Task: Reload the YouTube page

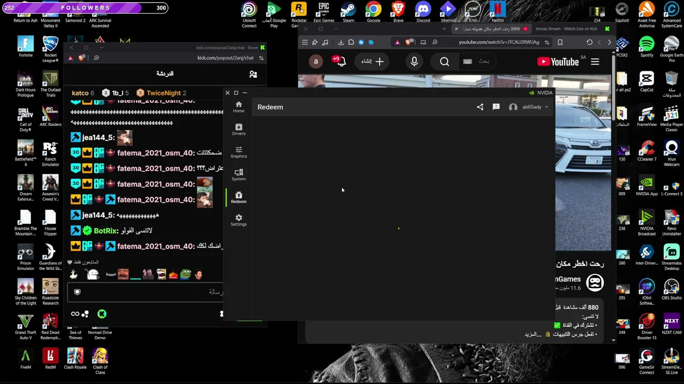Action: point(589,42)
